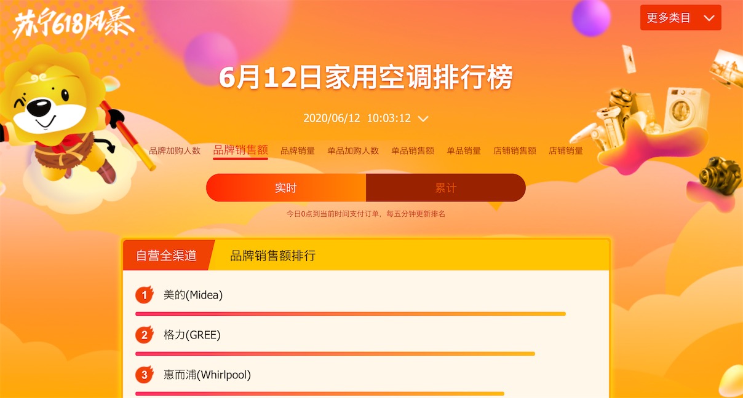Switch to the 累计 (cumulative) view

[x=446, y=187]
